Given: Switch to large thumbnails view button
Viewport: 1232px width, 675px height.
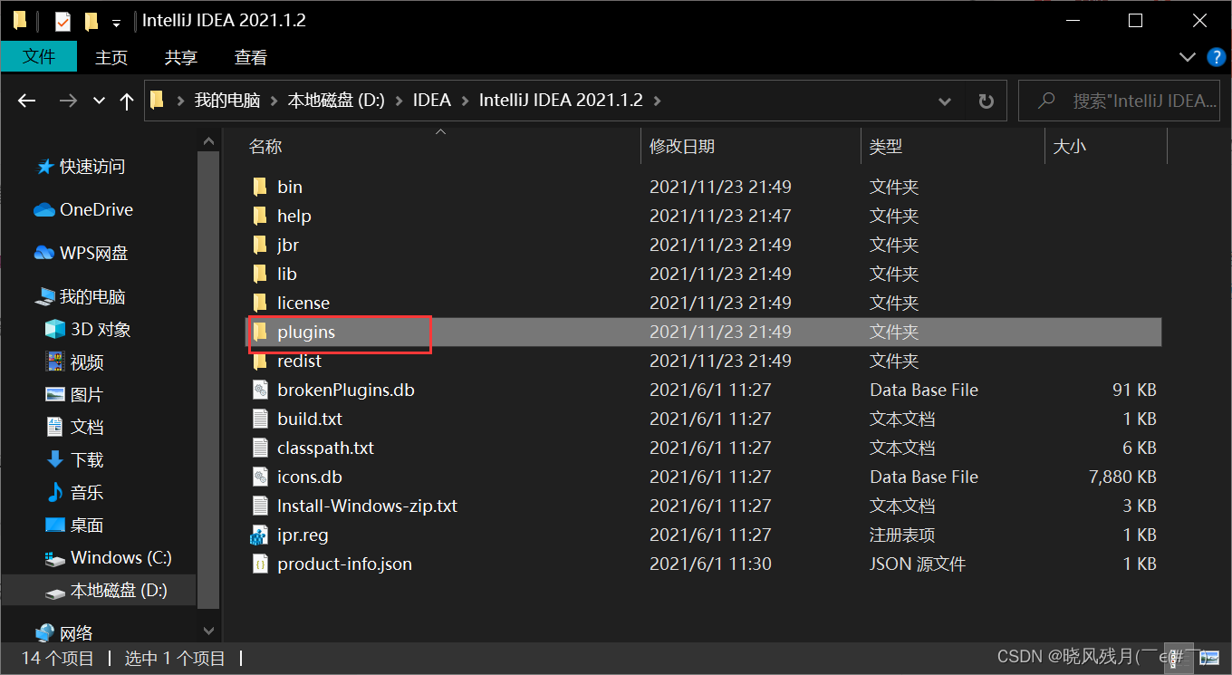Looking at the screenshot, I should pyautogui.click(x=1209, y=658).
